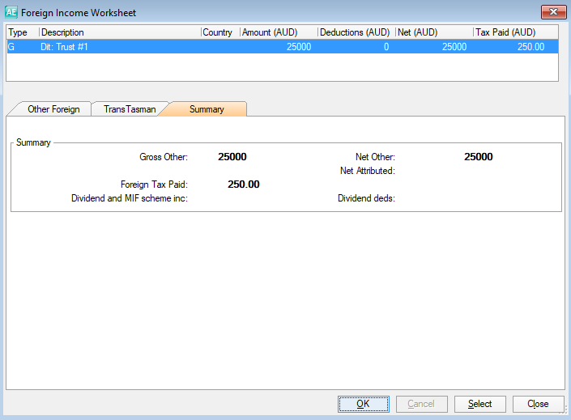Click the Country column header

(x=219, y=32)
